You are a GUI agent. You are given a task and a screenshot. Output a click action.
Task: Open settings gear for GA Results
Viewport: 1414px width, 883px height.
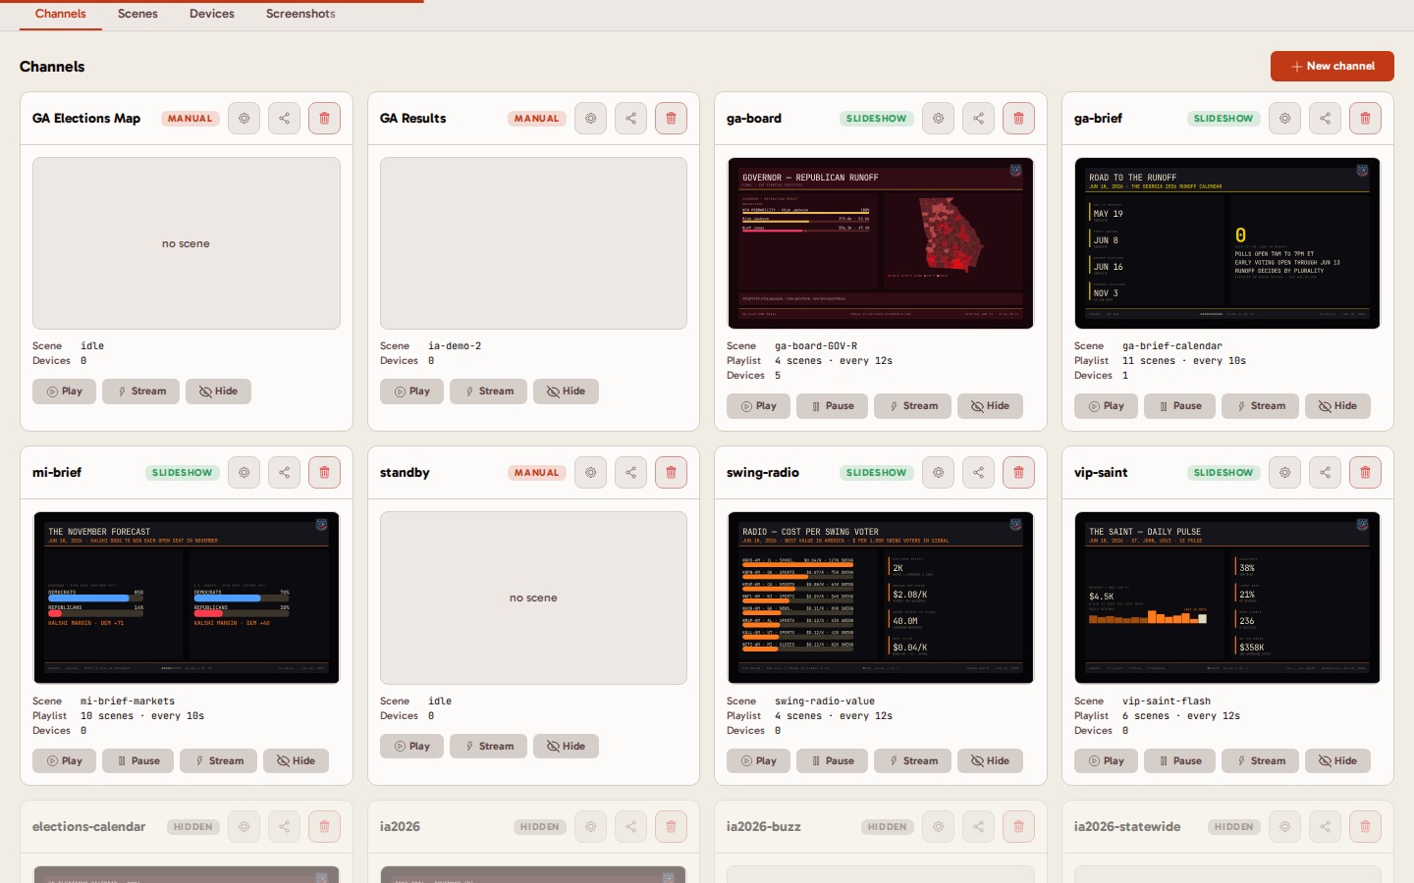click(591, 118)
